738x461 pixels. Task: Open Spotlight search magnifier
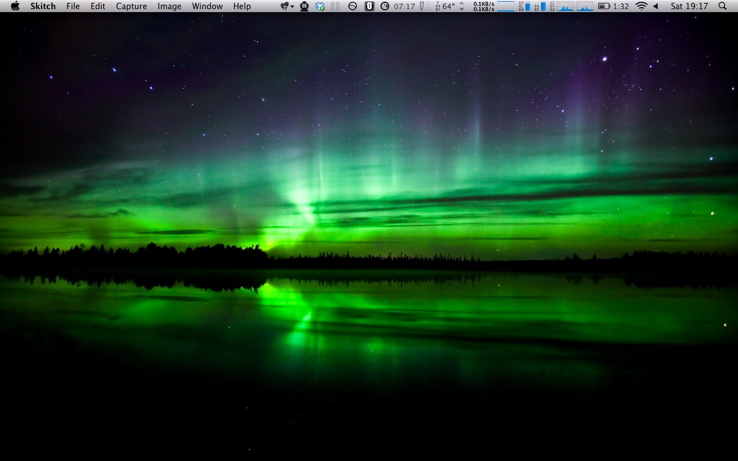pyautogui.click(x=722, y=6)
